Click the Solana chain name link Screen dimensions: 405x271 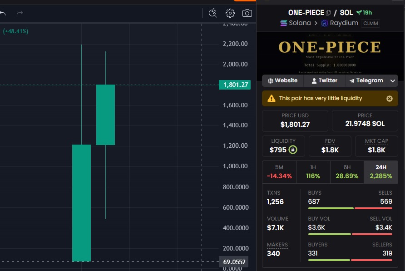pos(300,23)
